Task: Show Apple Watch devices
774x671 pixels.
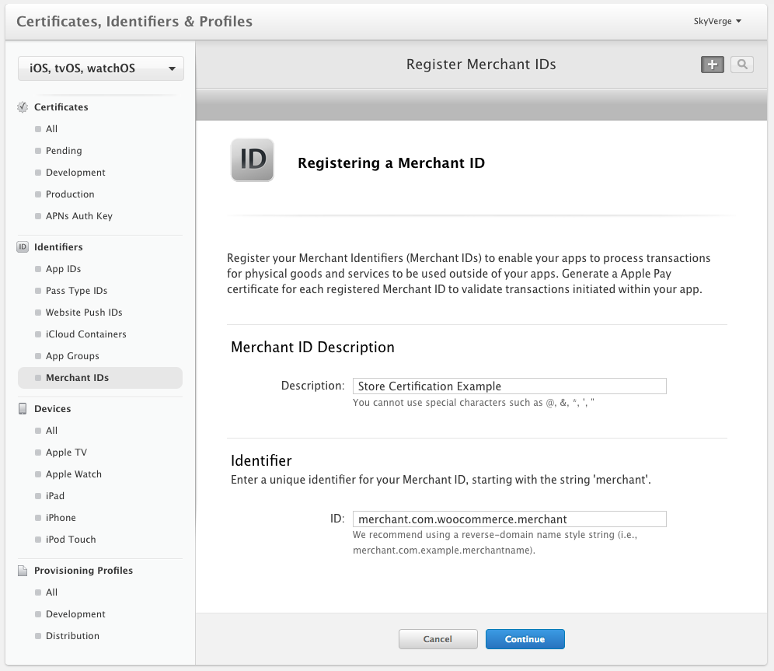Action: coord(73,474)
